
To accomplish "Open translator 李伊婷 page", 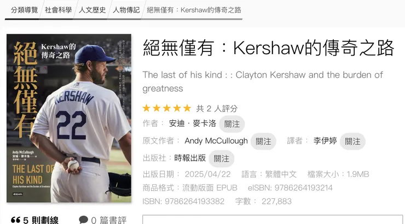I will (x=325, y=141).
